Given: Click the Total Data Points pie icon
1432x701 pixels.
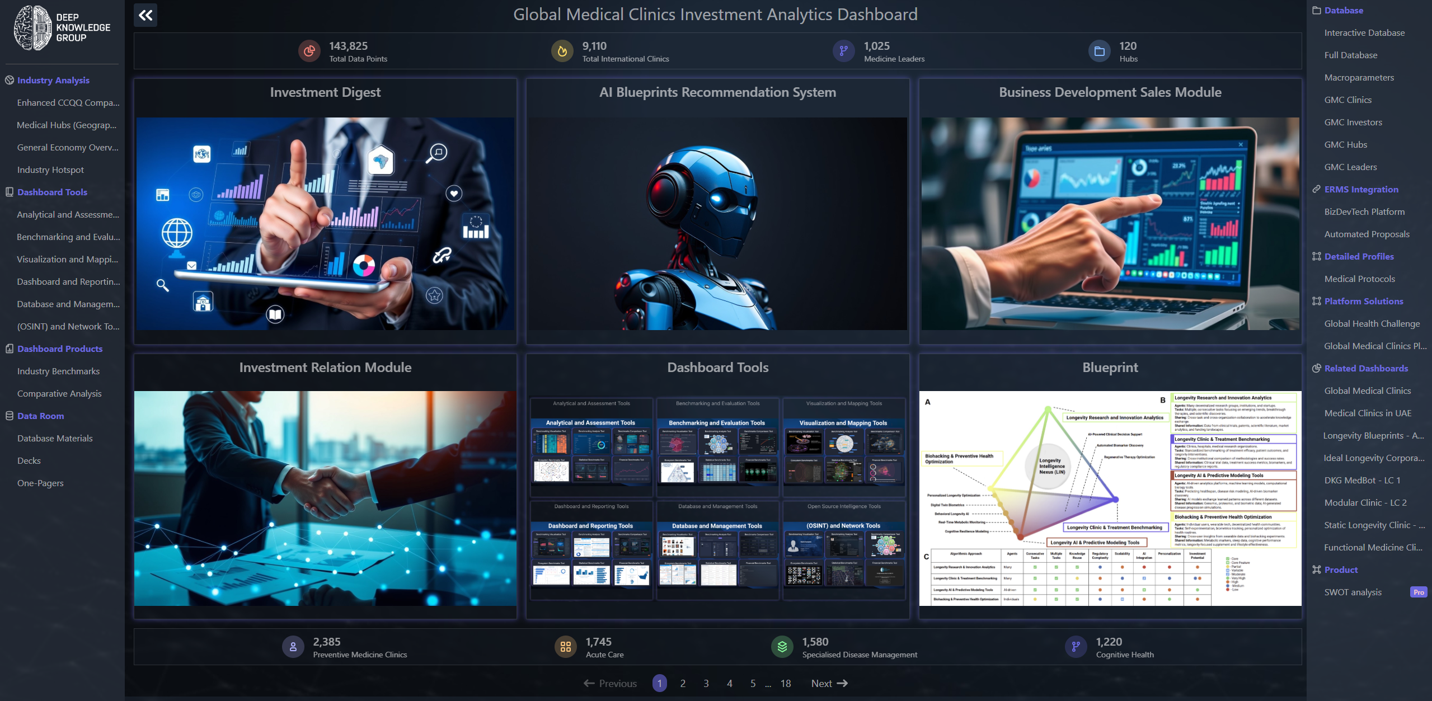Looking at the screenshot, I should [x=309, y=51].
